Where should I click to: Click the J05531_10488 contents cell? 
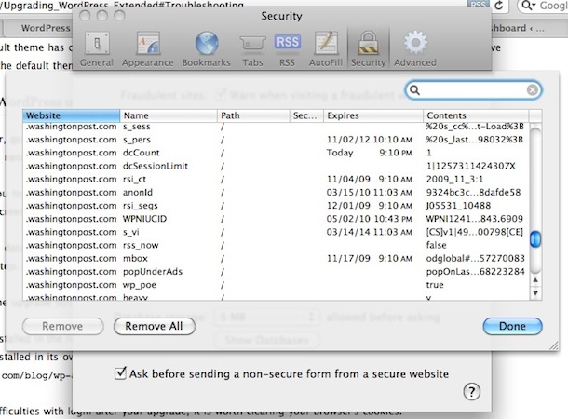click(458, 206)
